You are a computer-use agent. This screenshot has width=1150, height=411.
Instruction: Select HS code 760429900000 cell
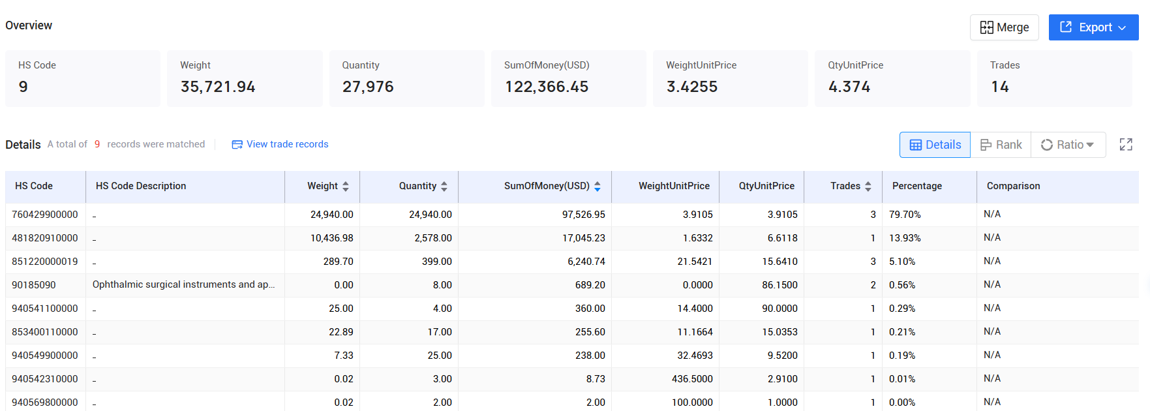[45, 215]
